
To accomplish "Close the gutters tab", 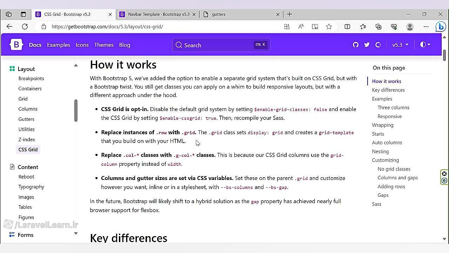I will pyautogui.click(x=278, y=14).
